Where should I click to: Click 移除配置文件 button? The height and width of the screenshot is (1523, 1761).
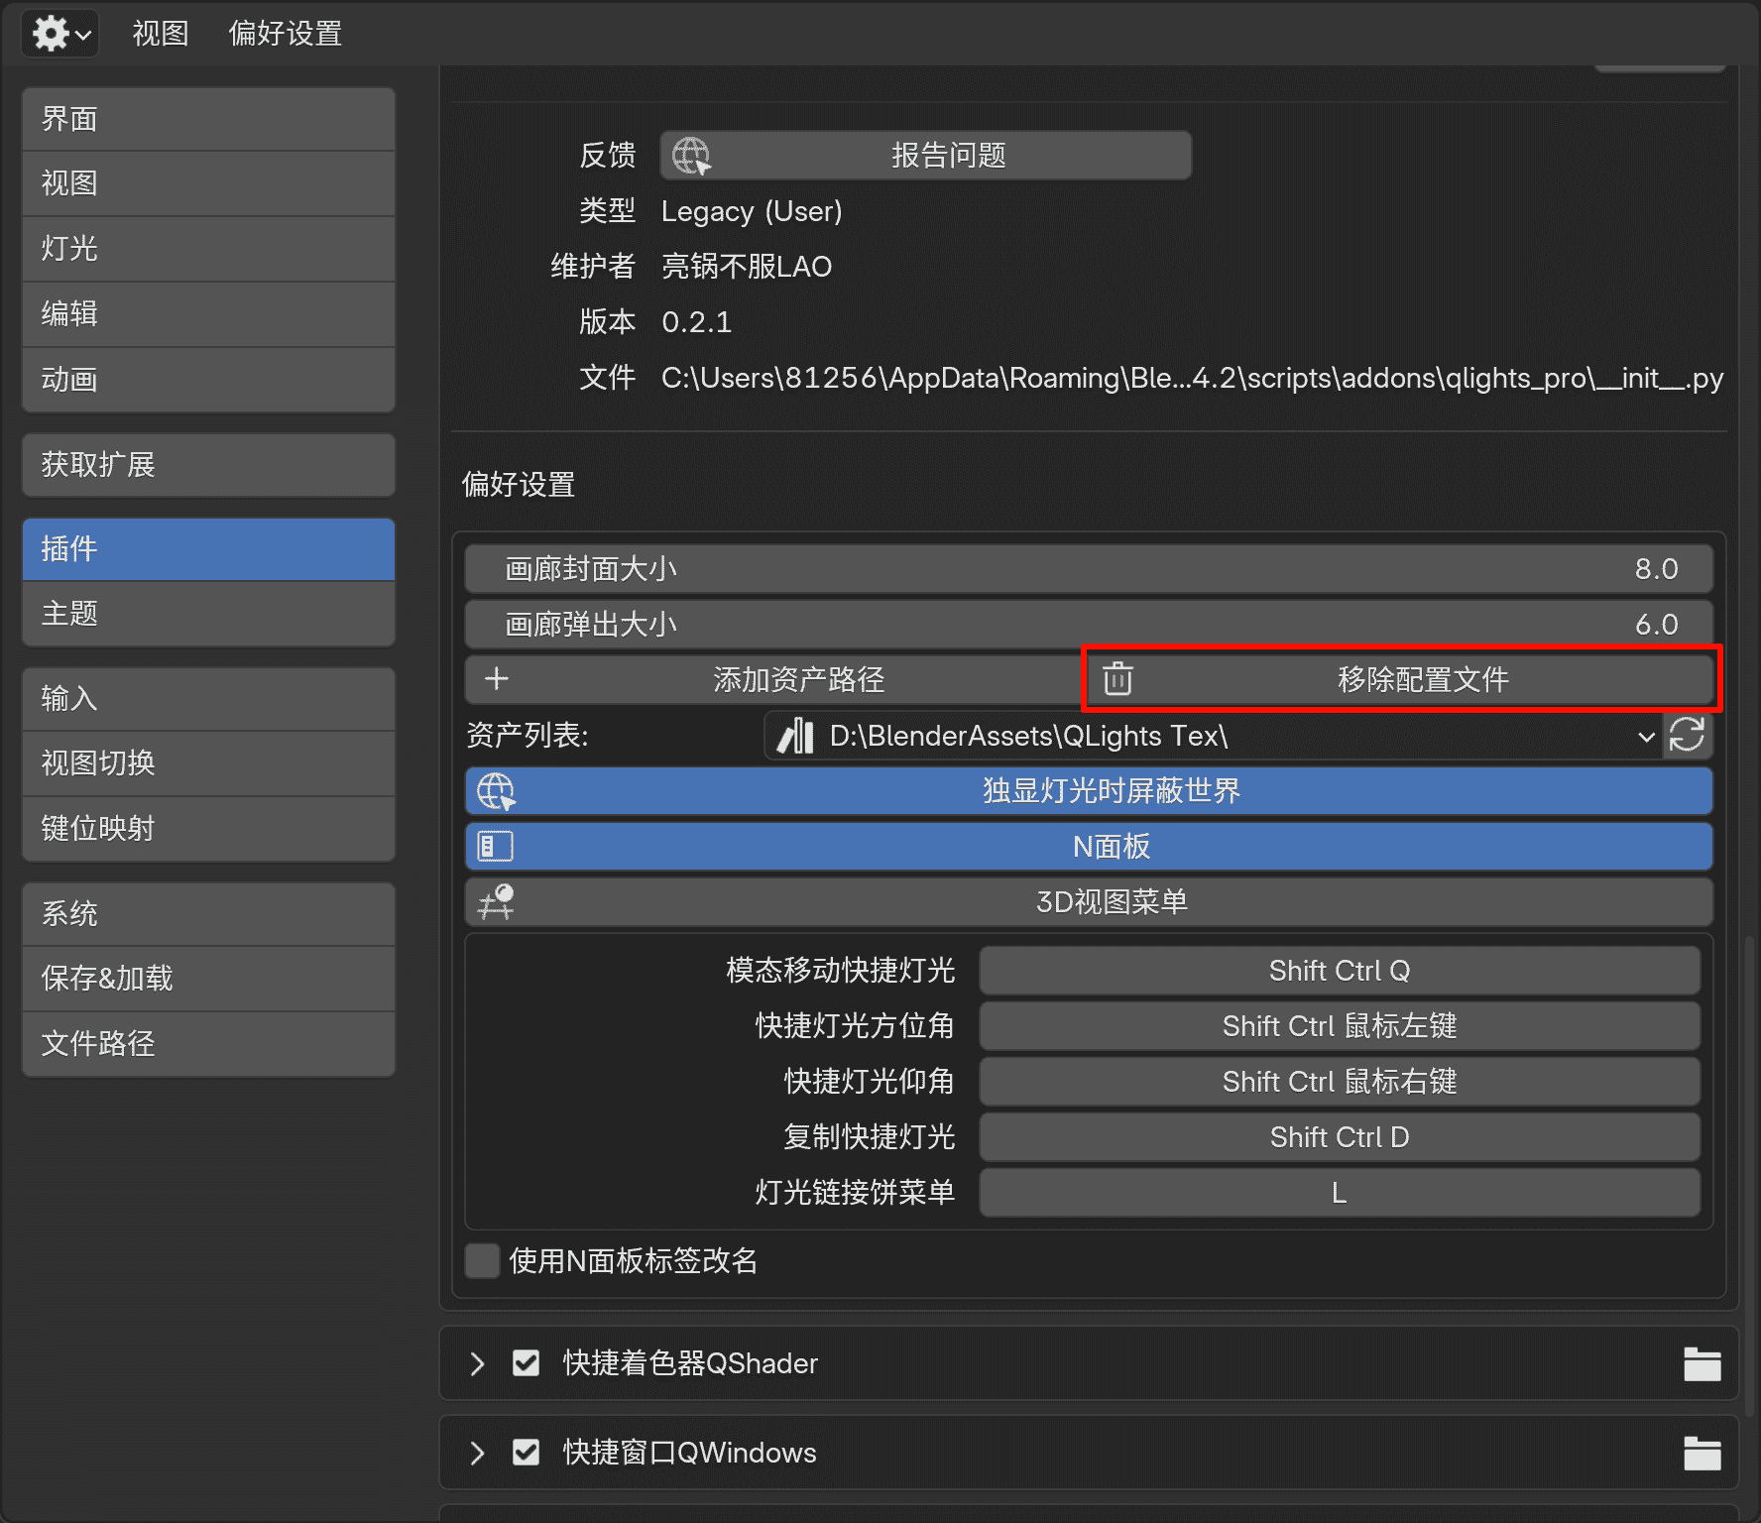click(1401, 680)
